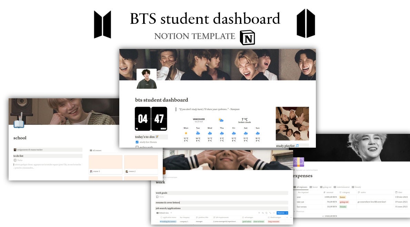
Task: Click the music note icon next to study playlist
Action: coord(297,146)
